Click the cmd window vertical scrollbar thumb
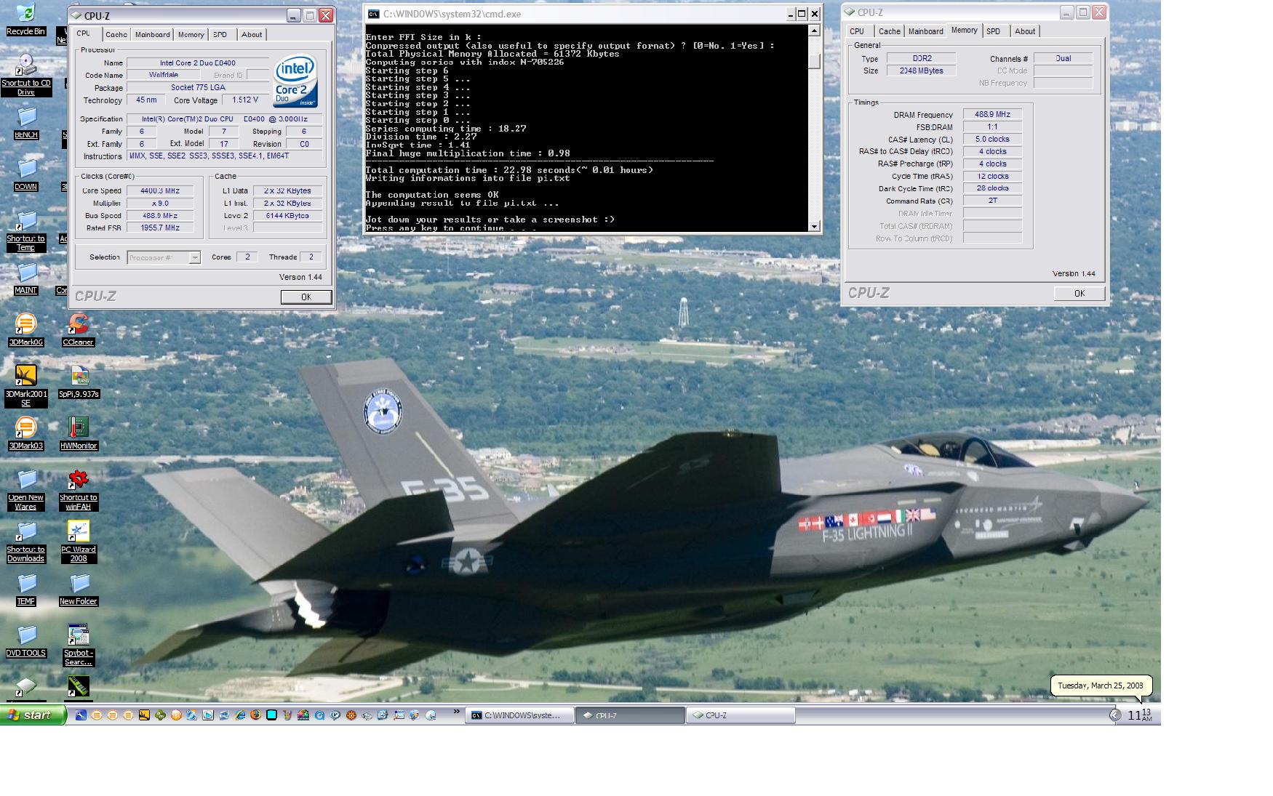The height and width of the screenshot is (796, 1273). [814, 62]
